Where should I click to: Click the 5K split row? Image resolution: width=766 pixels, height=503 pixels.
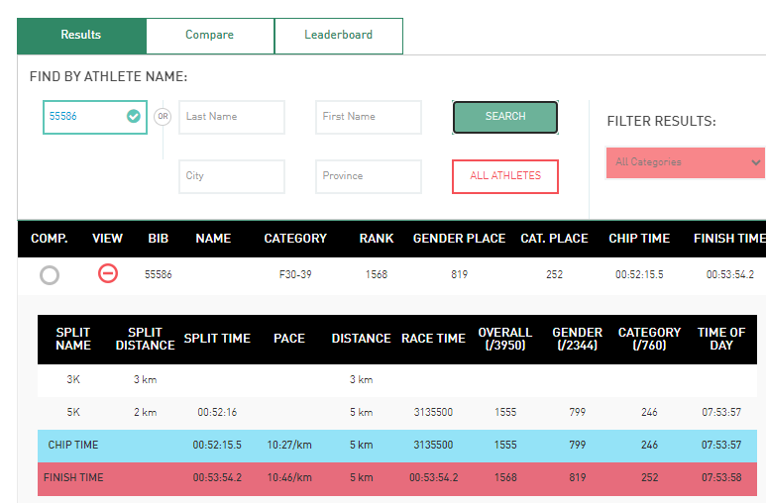(396, 413)
